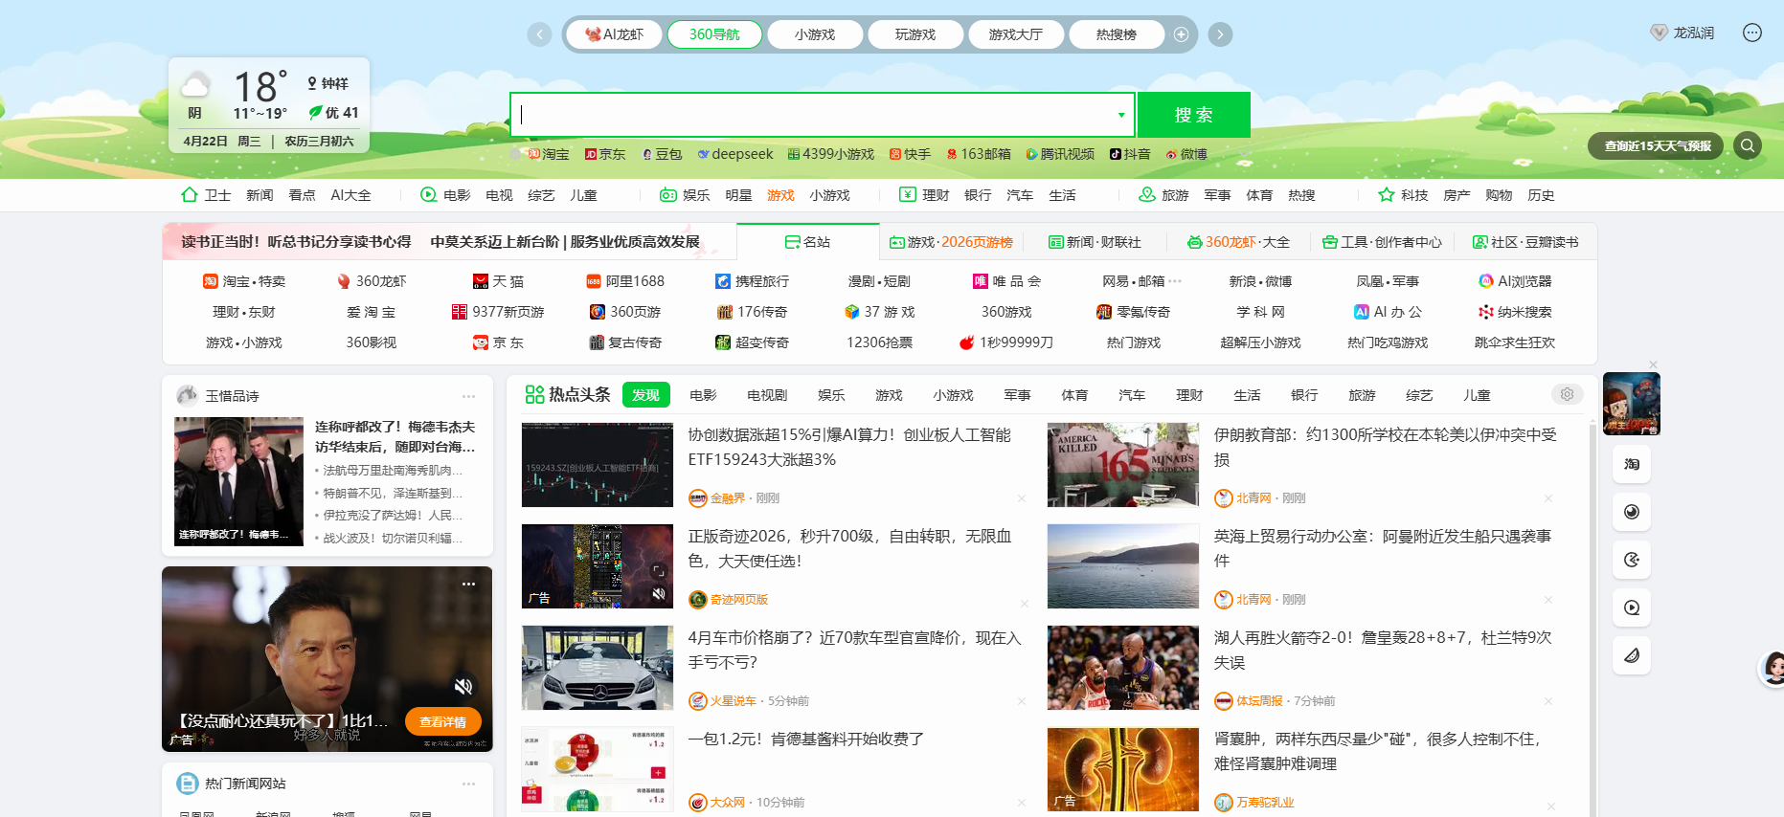
Task: Click the 科技 star icon in the navigation bar
Action: click(1386, 195)
